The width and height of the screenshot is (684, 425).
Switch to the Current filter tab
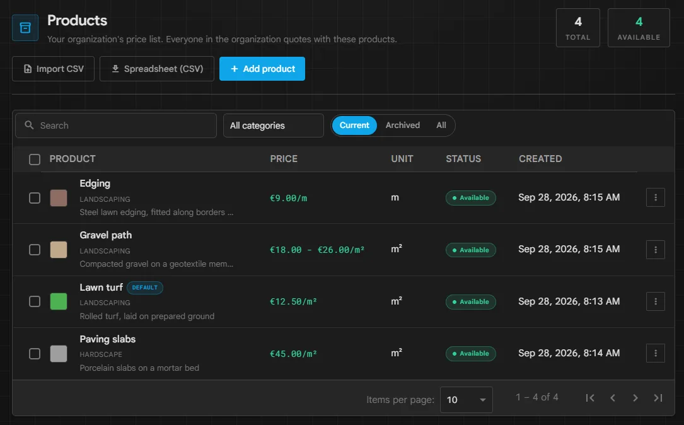click(354, 125)
